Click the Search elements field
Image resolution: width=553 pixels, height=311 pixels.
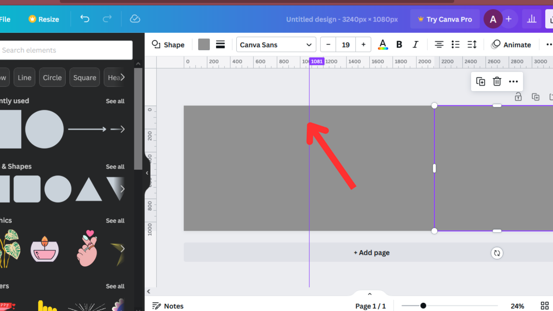point(66,50)
